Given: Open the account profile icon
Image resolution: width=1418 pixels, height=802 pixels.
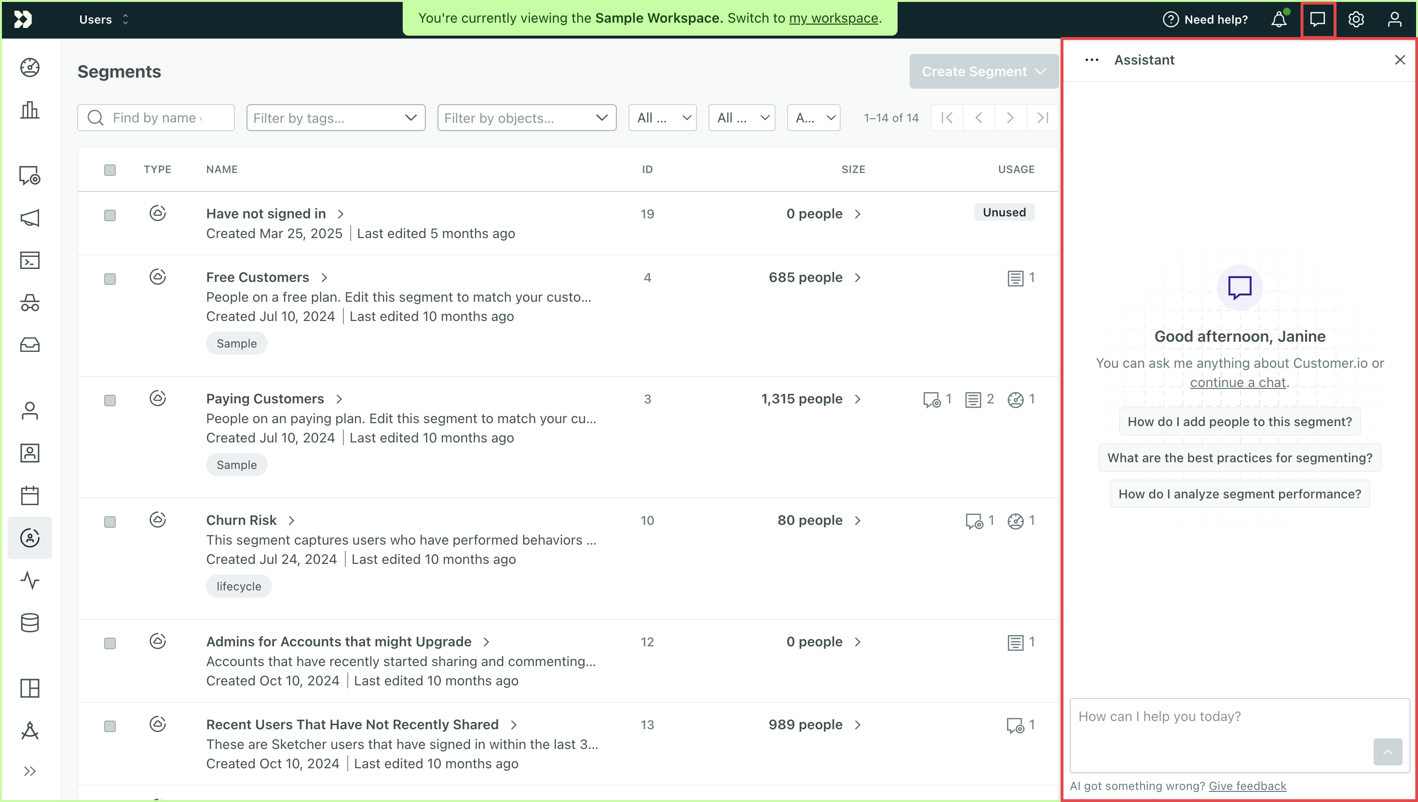Looking at the screenshot, I should tap(1394, 20).
